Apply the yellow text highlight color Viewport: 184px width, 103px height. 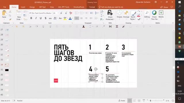(x=65, y=18)
